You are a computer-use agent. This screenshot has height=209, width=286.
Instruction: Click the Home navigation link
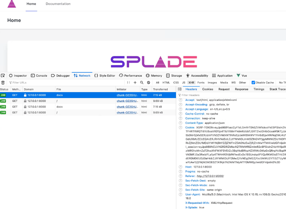tap(31, 4)
